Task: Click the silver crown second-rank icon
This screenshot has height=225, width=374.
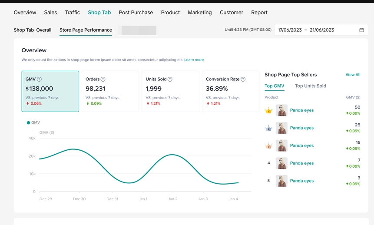Action: (268, 128)
